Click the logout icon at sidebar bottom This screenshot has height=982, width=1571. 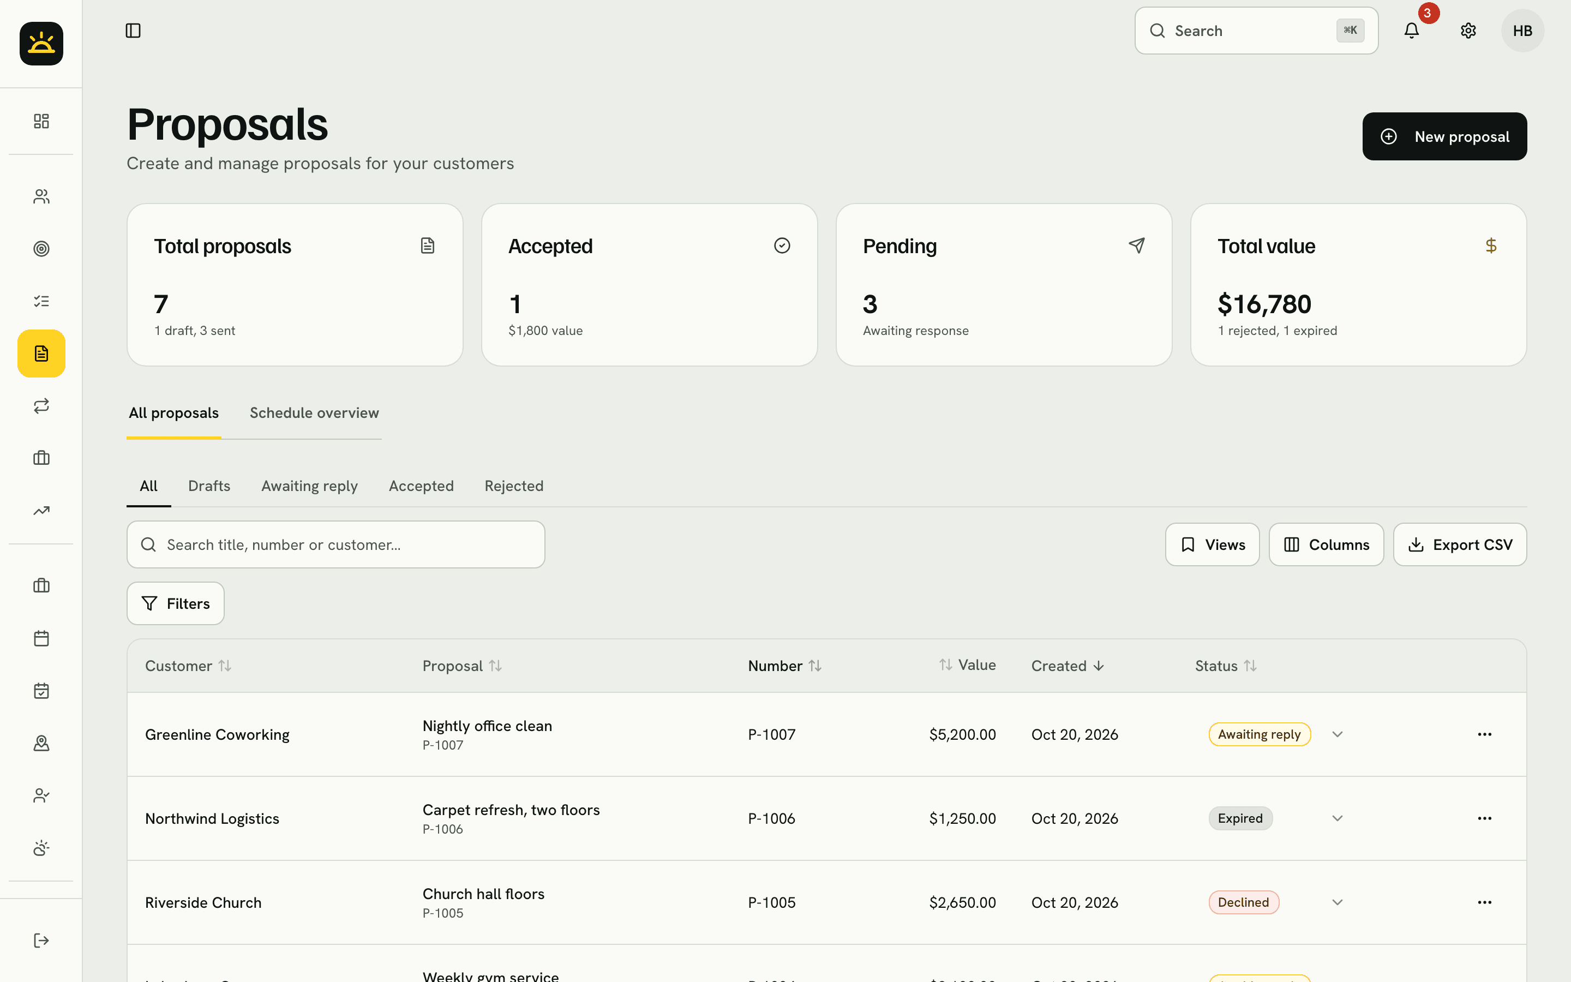[x=41, y=941]
